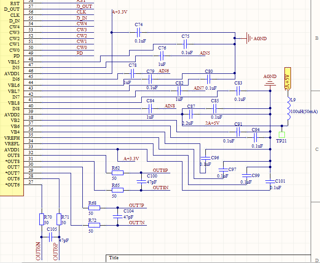Select capacitor C78 symbol
320x263 pixels.
(x=132, y=73)
